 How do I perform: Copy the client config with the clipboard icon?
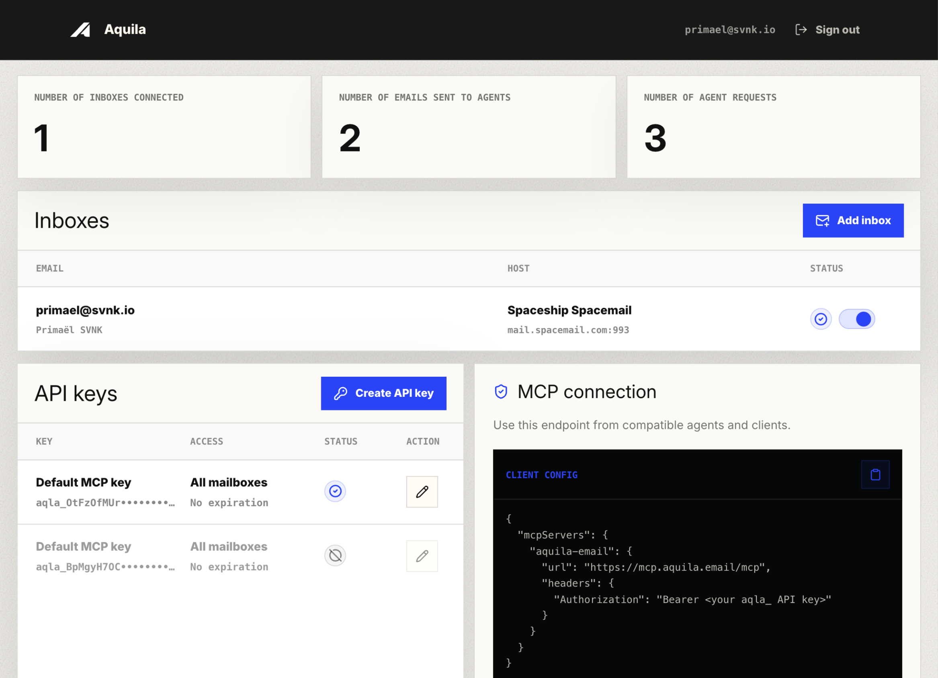click(875, 475)
